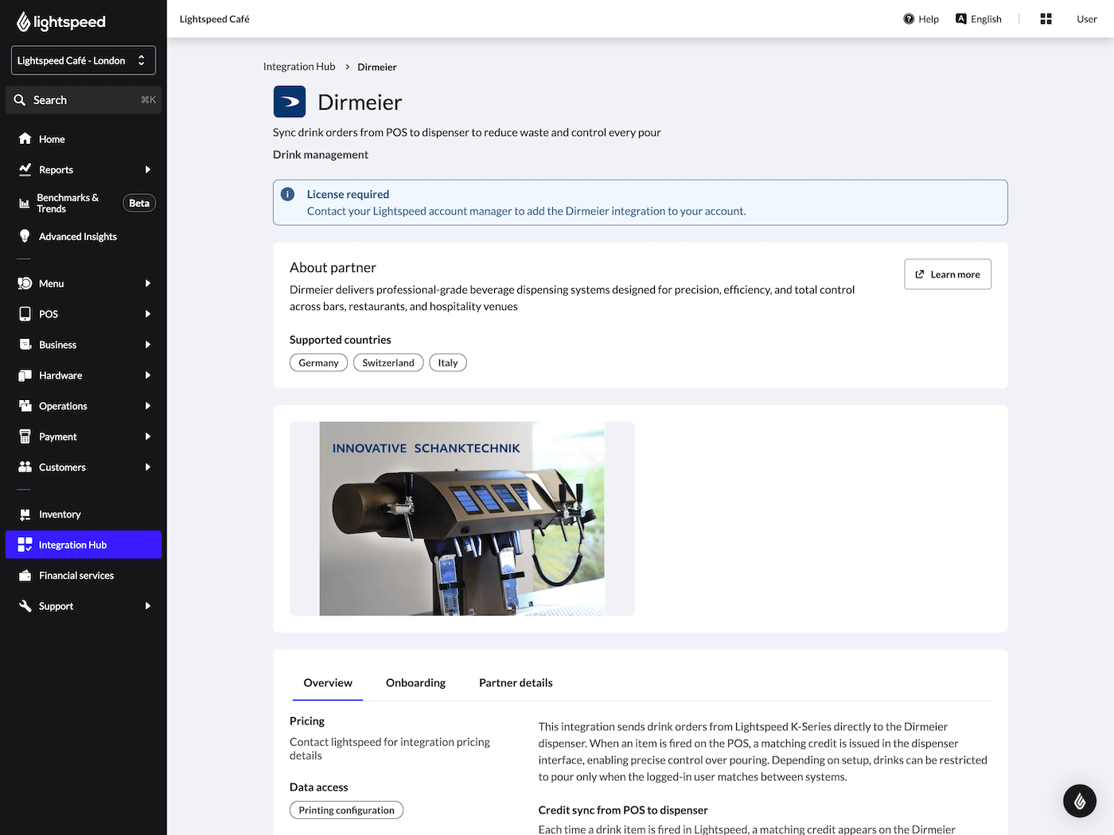This screenshot has width=1114, height=835.
Task: Switch to the Onboarding tab
Action: 415,682
